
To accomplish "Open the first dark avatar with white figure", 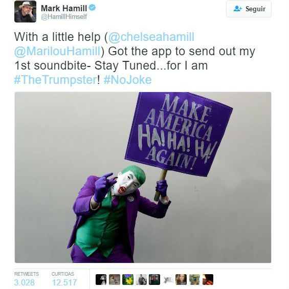I will point(101,279).
